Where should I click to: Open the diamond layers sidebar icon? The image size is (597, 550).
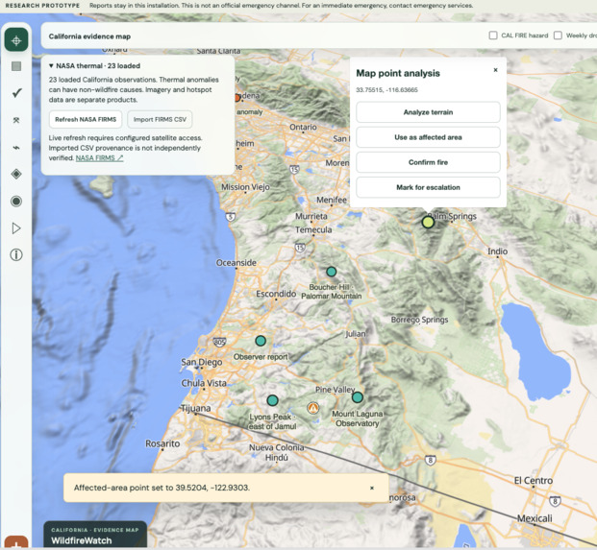[16, 174]
